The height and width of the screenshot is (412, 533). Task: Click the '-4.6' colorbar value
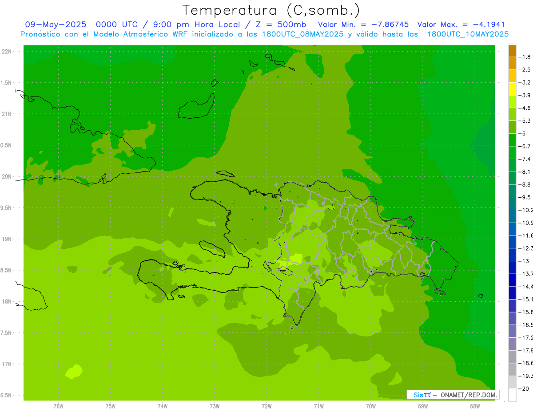[525, 108]
